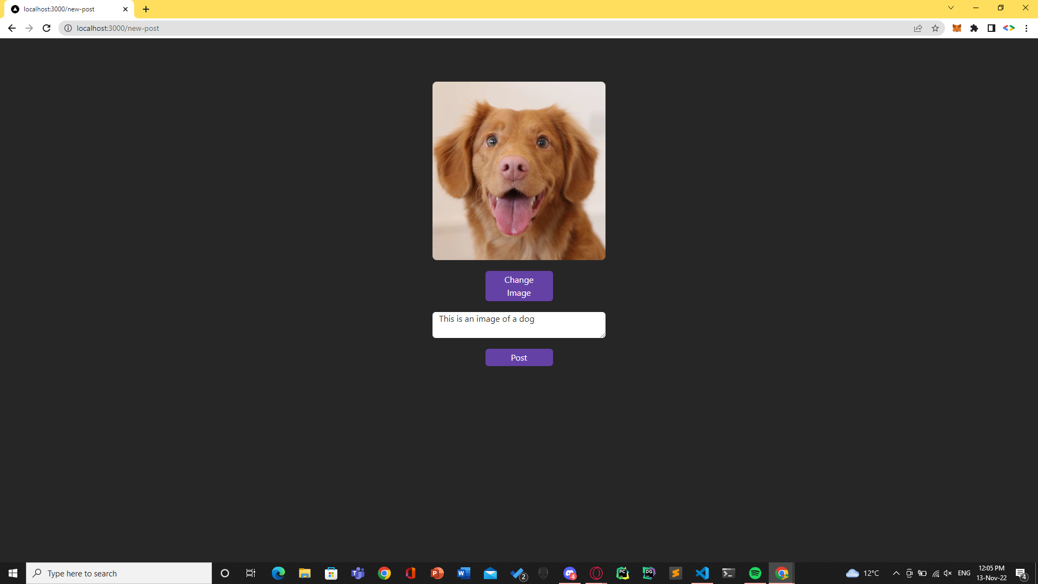This screenshot has height=584, width=1038.
Task: Reload the localhost new-post page
Action: pos(46,28)
